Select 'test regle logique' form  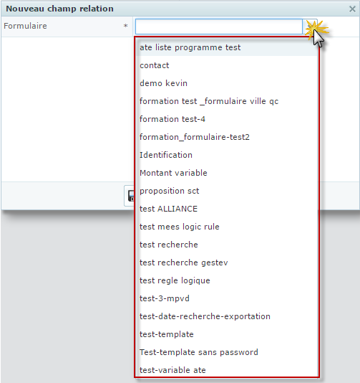226,280
